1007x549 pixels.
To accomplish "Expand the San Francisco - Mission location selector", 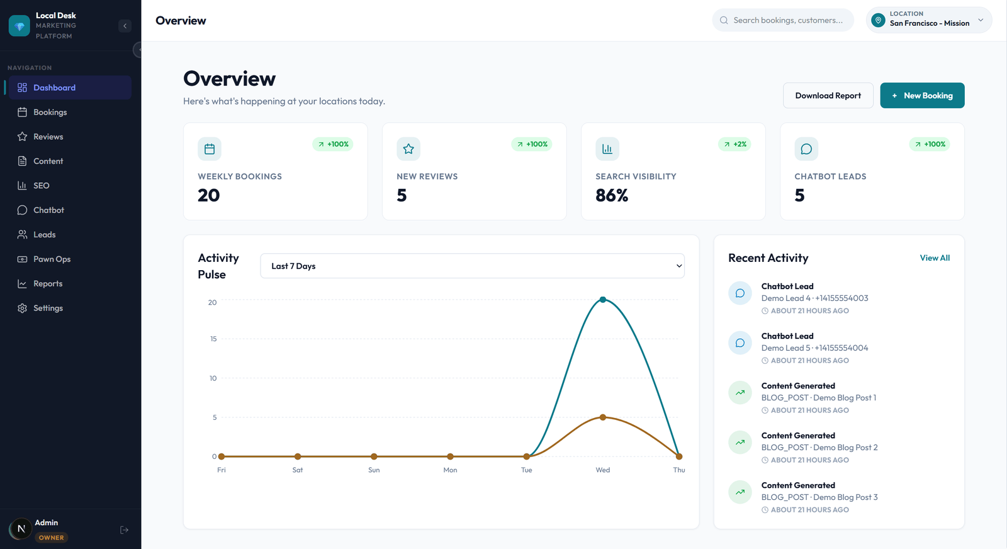I will [929, 20].
